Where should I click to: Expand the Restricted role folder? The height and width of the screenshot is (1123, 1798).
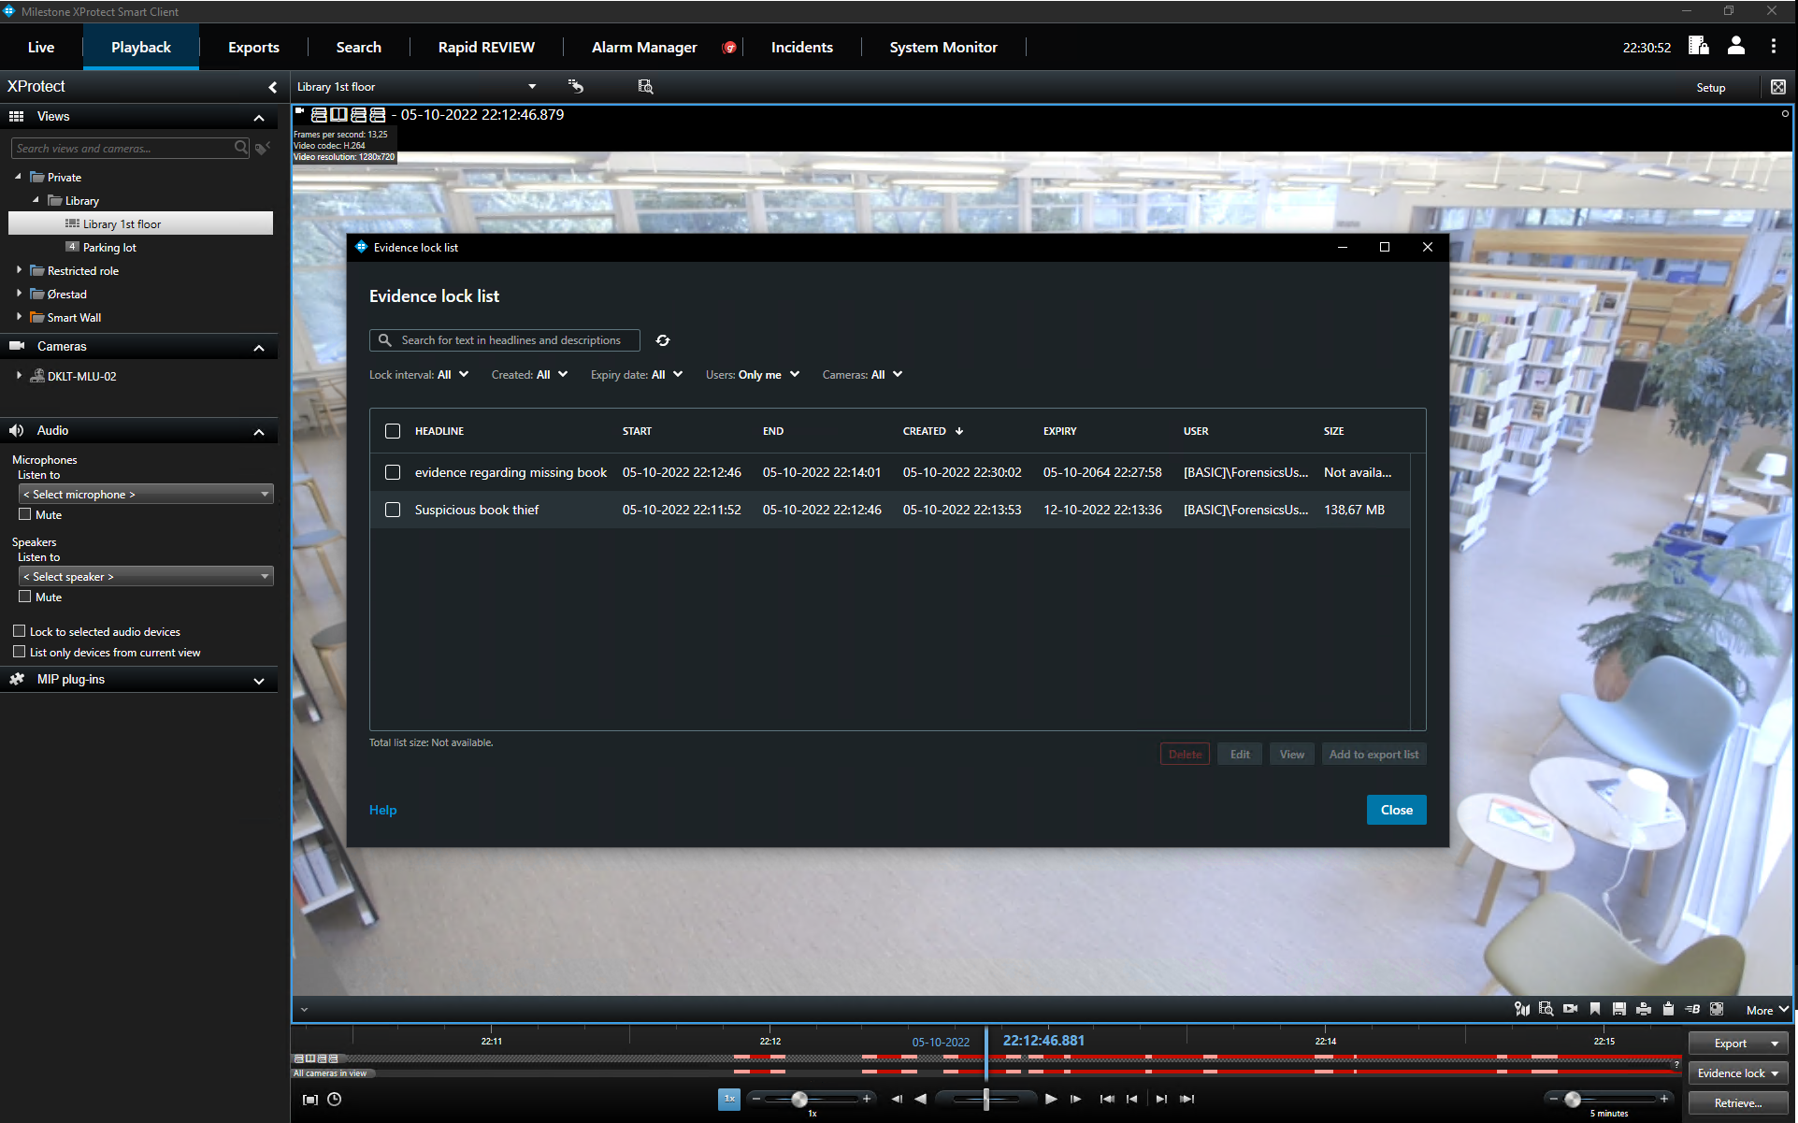[19, 270]
